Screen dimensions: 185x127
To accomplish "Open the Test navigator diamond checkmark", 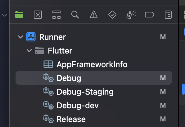I will click(x=112, y=15).
